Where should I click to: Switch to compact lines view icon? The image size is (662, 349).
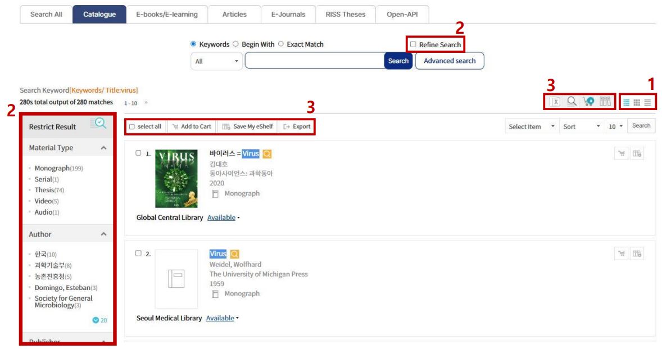(647, 102)
